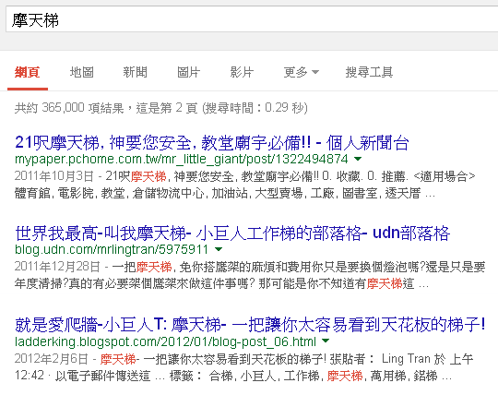This screenshot has height=395, width=498.
Task: Open 搜尋工具 options
Action: [369, 73]
